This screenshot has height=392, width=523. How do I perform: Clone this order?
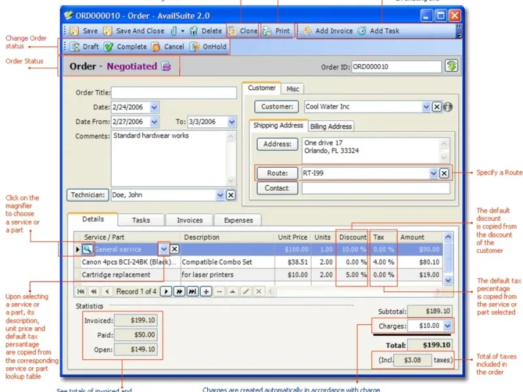[243, 31]
